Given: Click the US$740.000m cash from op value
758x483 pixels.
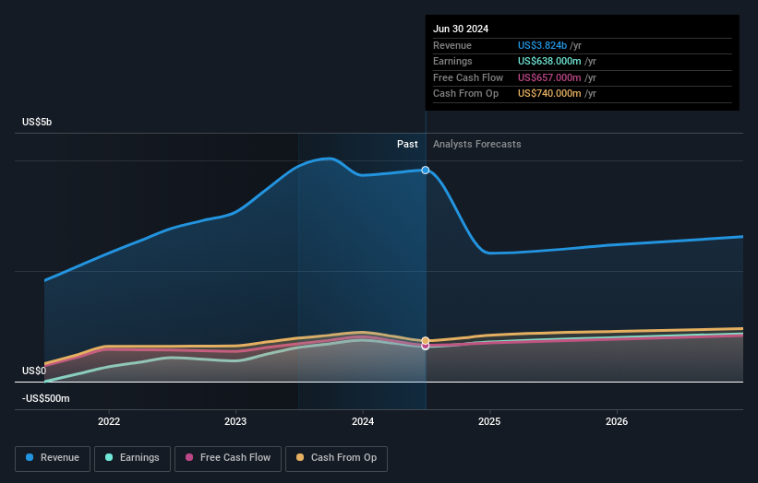Looking at the screenshot, I should coord(549,94).
